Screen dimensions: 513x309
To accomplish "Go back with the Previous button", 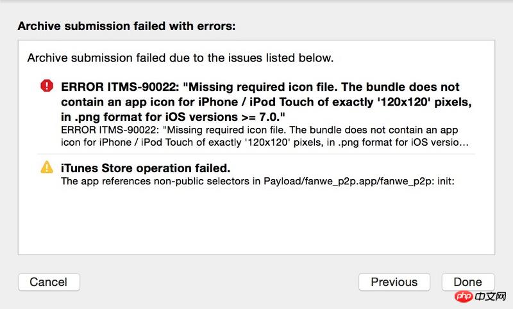I will (394, 281).
